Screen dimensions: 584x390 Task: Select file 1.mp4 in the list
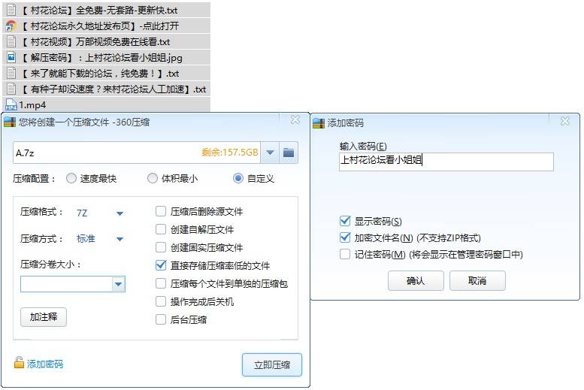click(33, 105)
